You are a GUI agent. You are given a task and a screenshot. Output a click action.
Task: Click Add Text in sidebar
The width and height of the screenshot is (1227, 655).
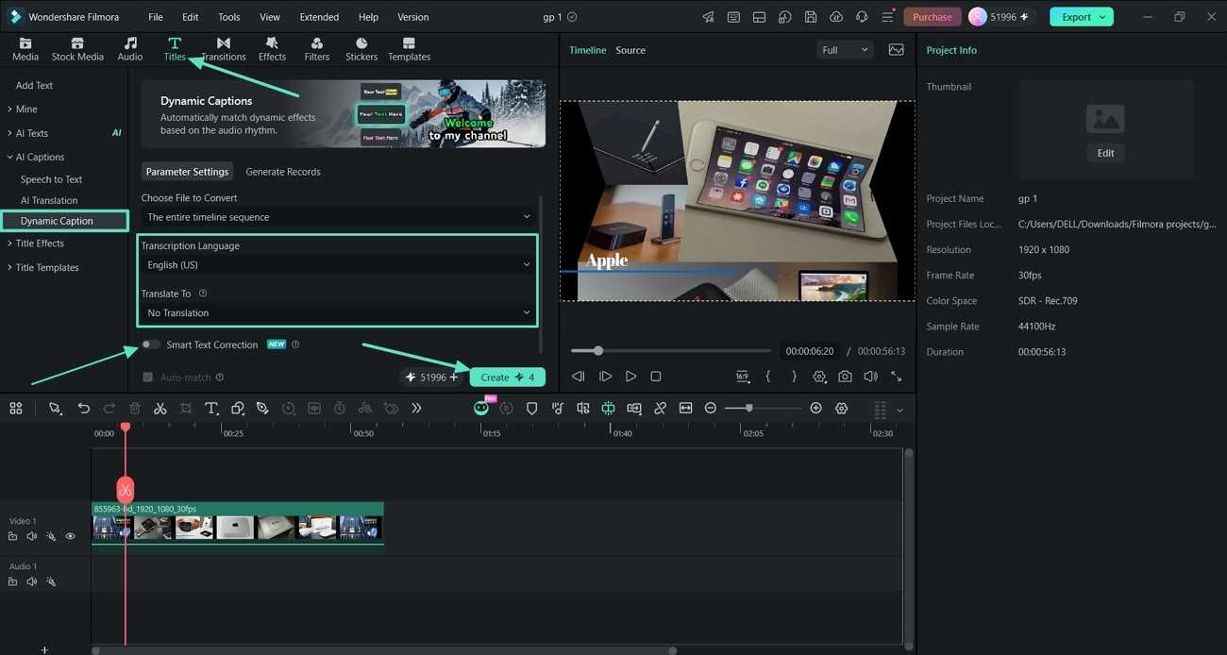[34, 85]
